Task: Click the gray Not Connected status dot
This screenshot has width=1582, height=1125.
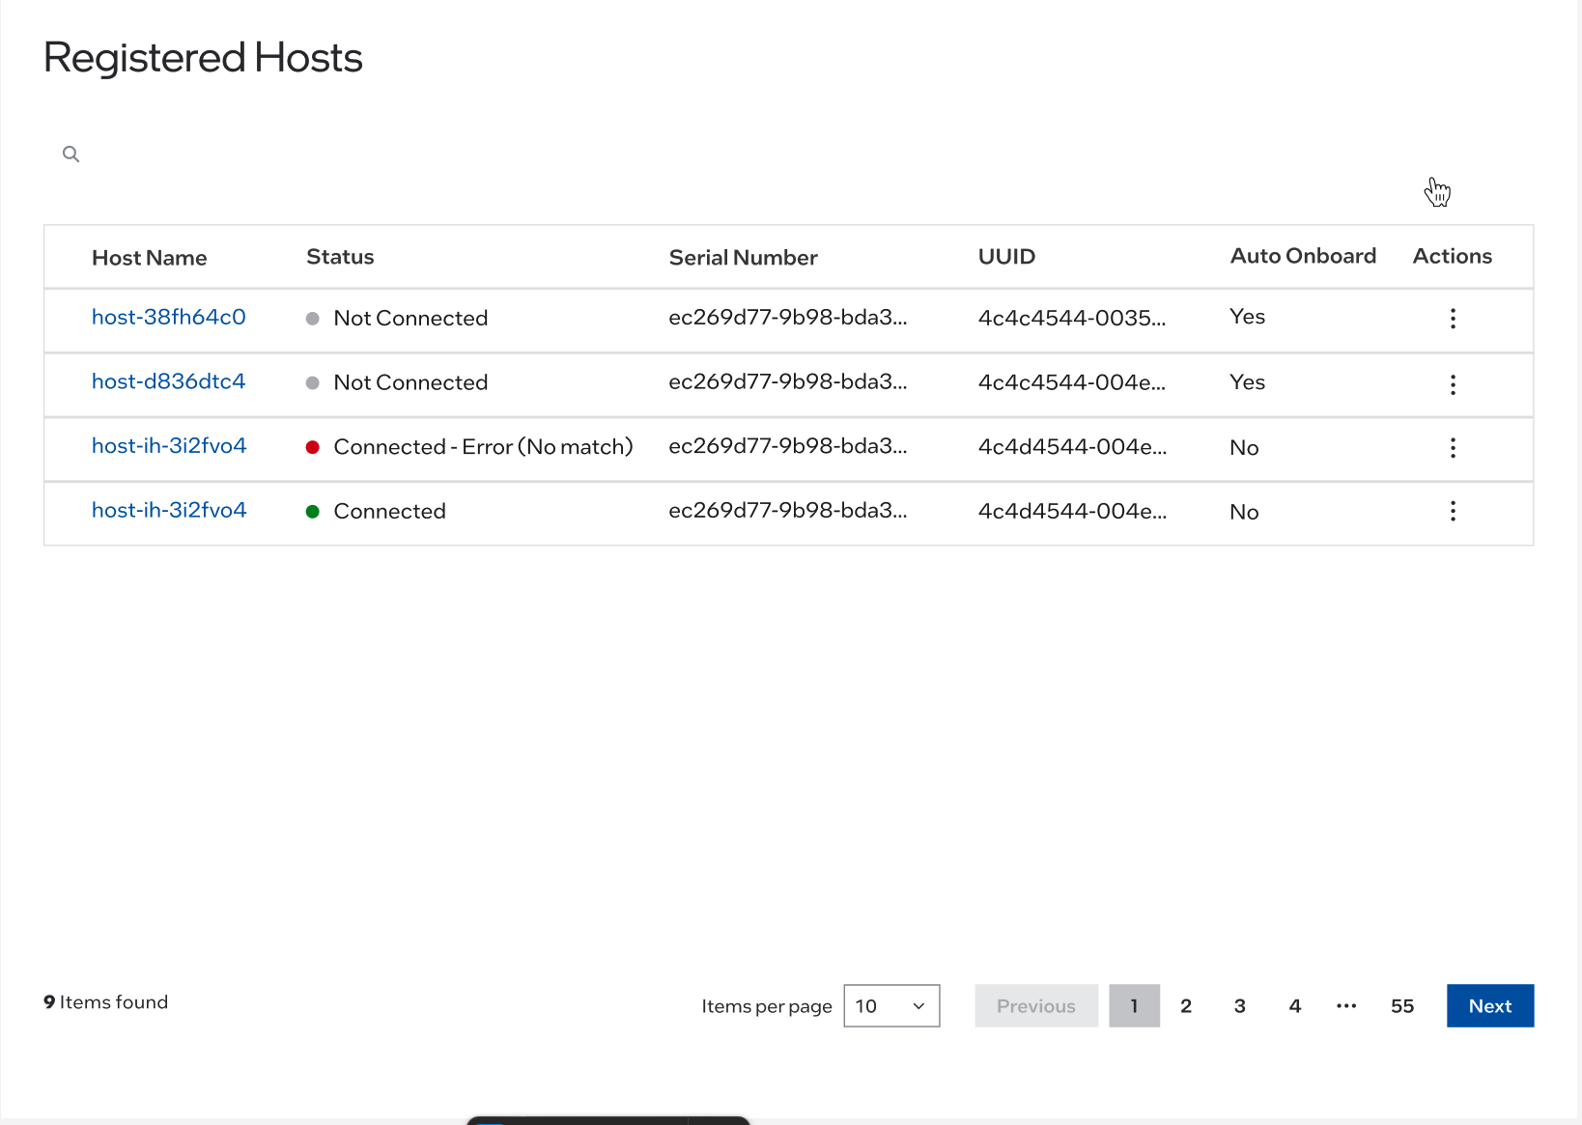Action: click(x=311, y=317)
